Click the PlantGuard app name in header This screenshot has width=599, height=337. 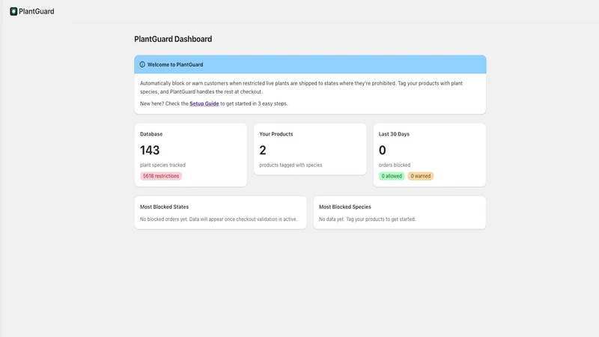36,11
